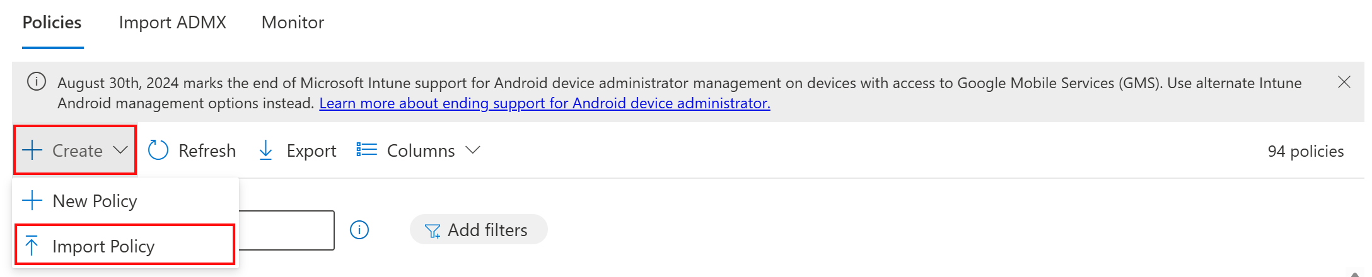Screen dimensions: 1372x277
Task: Click the plus icon next to New Policy
Action: 32,201
